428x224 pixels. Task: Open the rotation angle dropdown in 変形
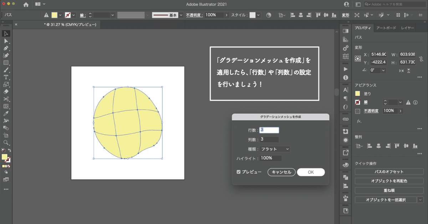click(383, 70)
